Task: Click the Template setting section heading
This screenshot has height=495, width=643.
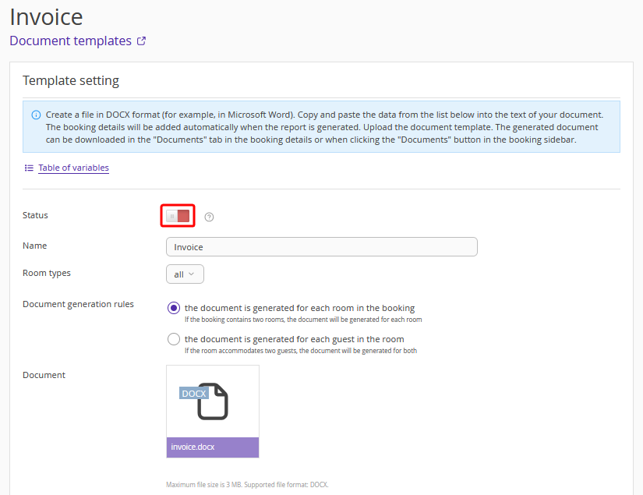Action: [71, 80]
